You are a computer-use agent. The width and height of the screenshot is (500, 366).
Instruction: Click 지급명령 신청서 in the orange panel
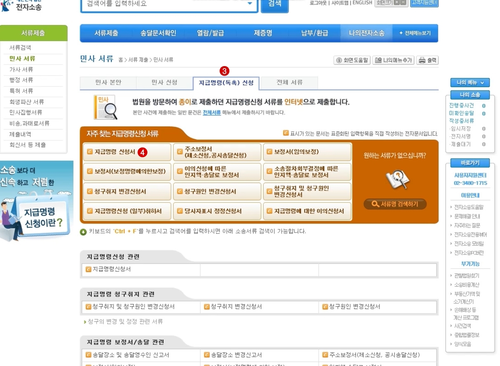(x=127, y=152)
